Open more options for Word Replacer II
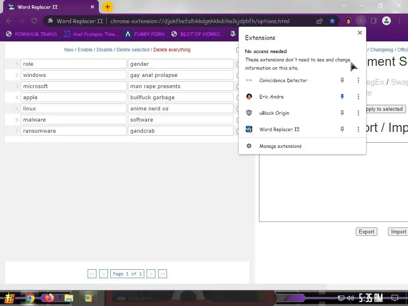408x306 pixels. pos(358,129)
